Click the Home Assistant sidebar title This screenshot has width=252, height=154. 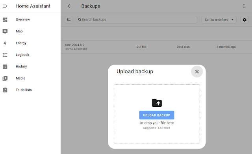click(x=33, y=6)
